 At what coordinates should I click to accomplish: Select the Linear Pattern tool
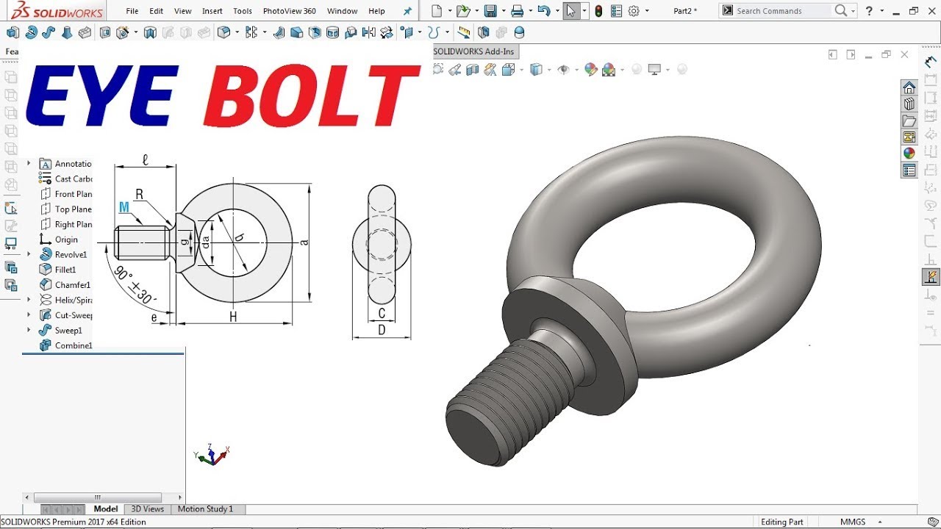(x=251, y=32)
